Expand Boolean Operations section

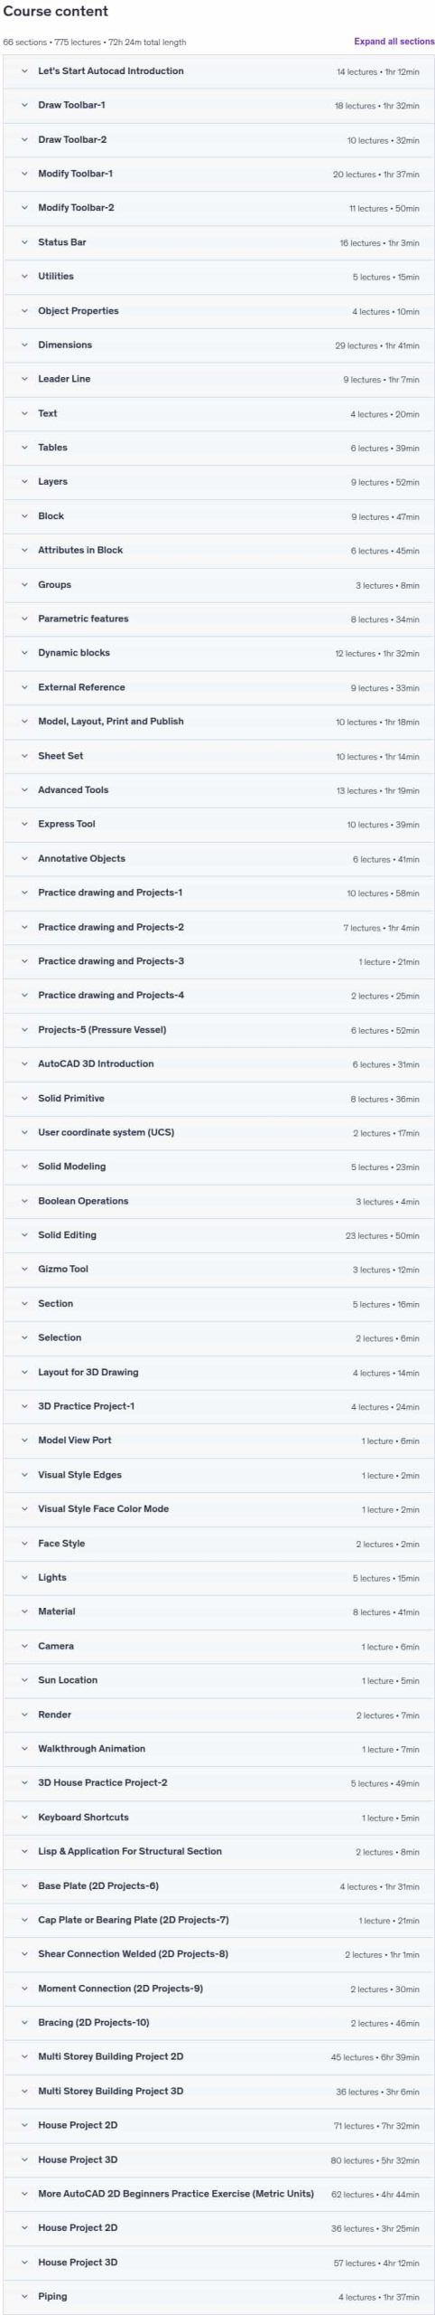[218, 1201]
